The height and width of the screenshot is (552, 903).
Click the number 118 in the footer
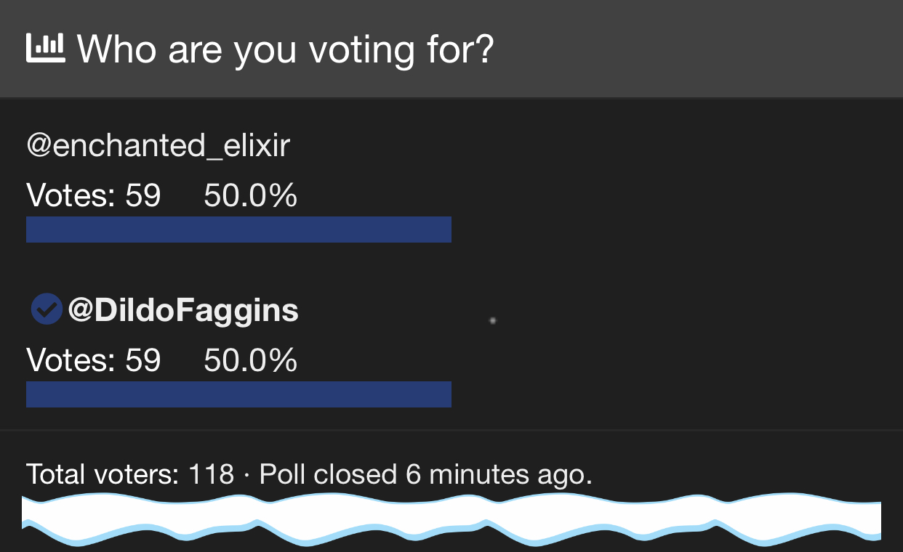[x=212, y=474]
